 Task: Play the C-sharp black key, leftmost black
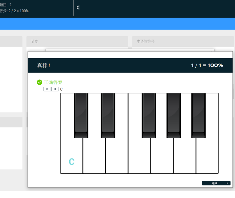point(81,115)
